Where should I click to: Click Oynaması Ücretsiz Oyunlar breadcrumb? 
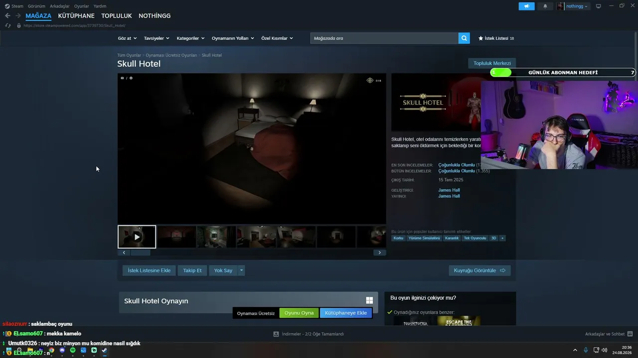(x=171, y=55)
